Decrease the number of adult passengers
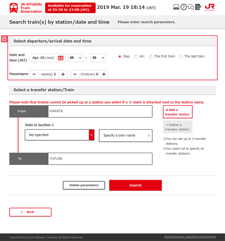Screen dimensions: 225x241 pyautogui.click(x=34, y=74)
